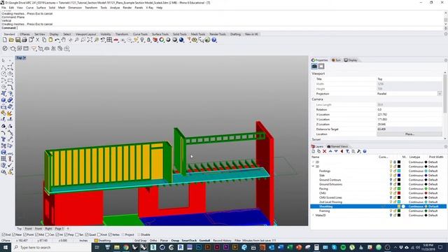The width and height of the screenshot is (448, 252).
Task: Expand the Make2D layer group
Action: pos(313,215)
